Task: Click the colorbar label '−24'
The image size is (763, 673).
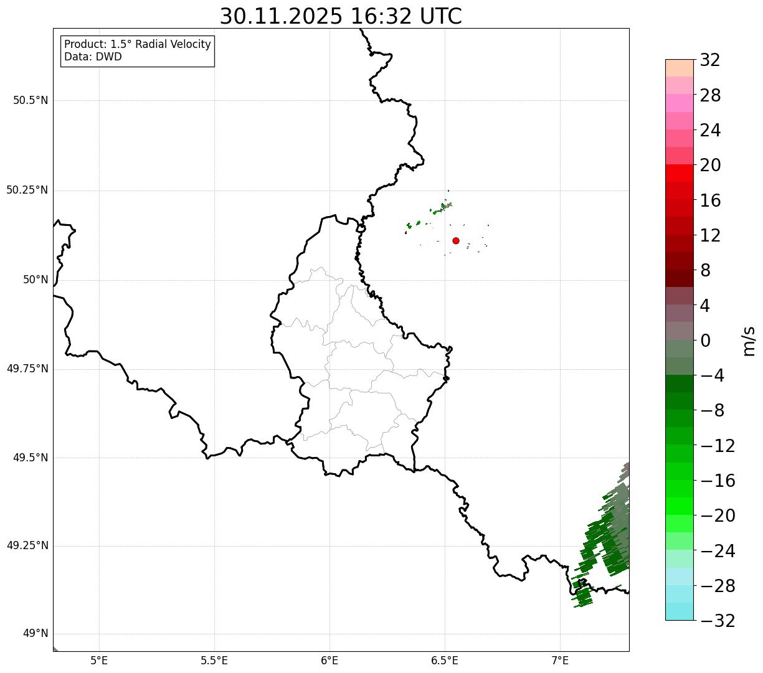Action: (718, 551)
